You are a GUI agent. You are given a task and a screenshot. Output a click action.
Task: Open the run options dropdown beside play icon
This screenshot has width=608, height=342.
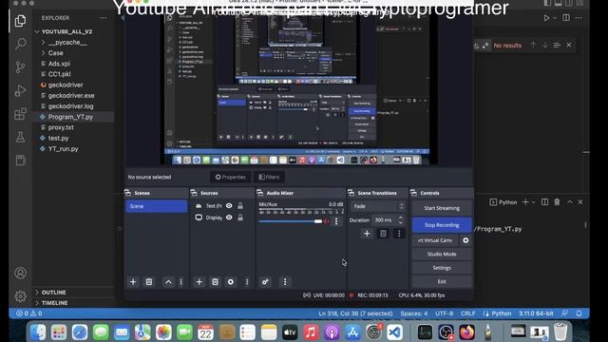click(x=555, y=18)
